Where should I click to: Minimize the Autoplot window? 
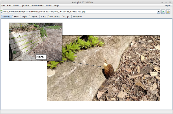(162, 2)
